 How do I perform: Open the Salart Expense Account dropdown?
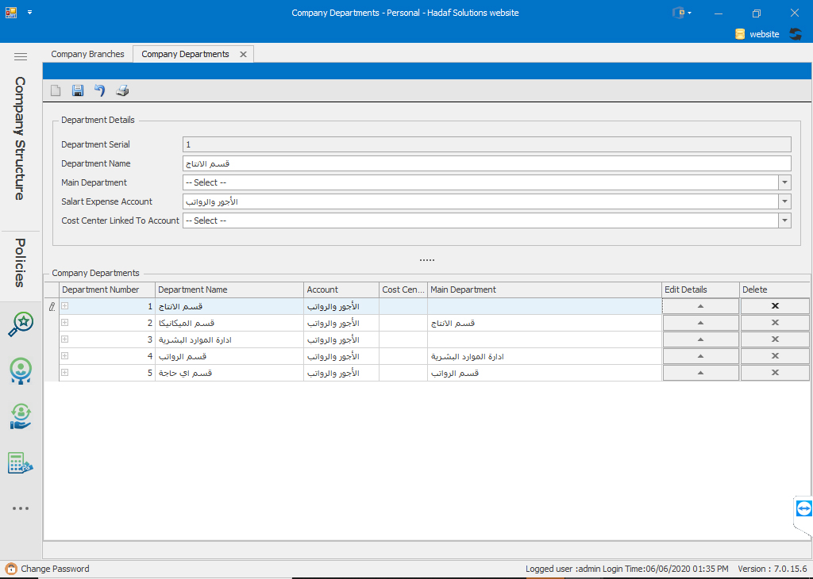pyautogui.click(x=784, y=201)
